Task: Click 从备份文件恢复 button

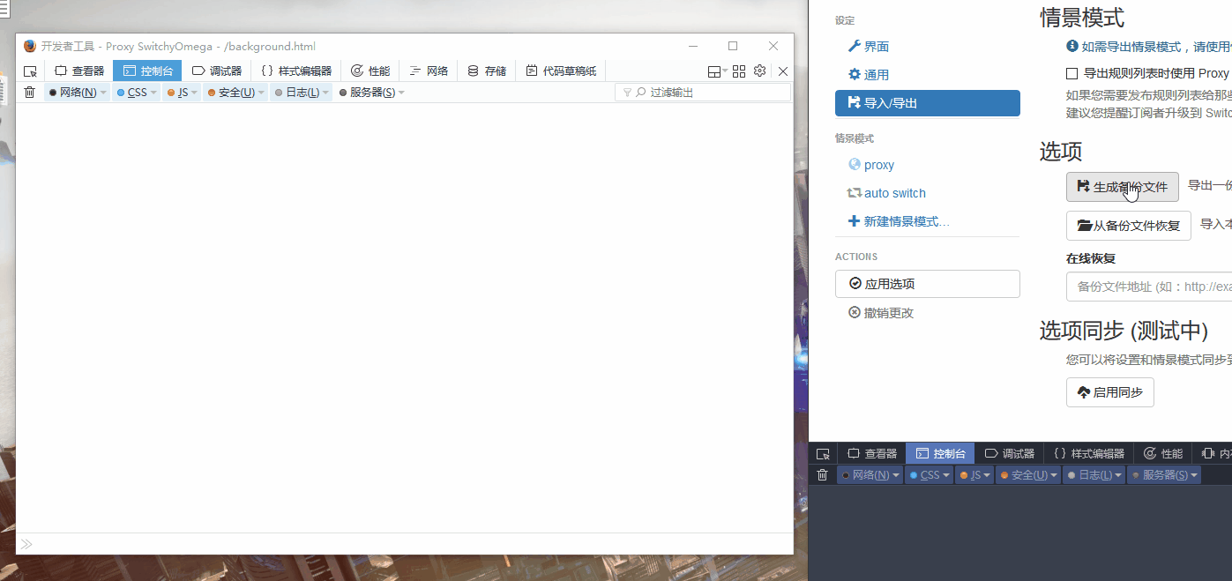Action: (1129, 226)
